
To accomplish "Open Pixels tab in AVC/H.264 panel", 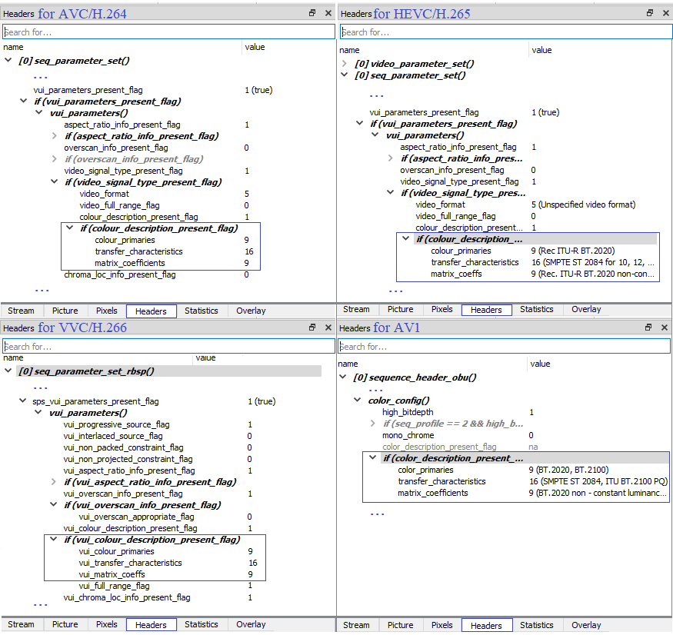I will [107, 311].
